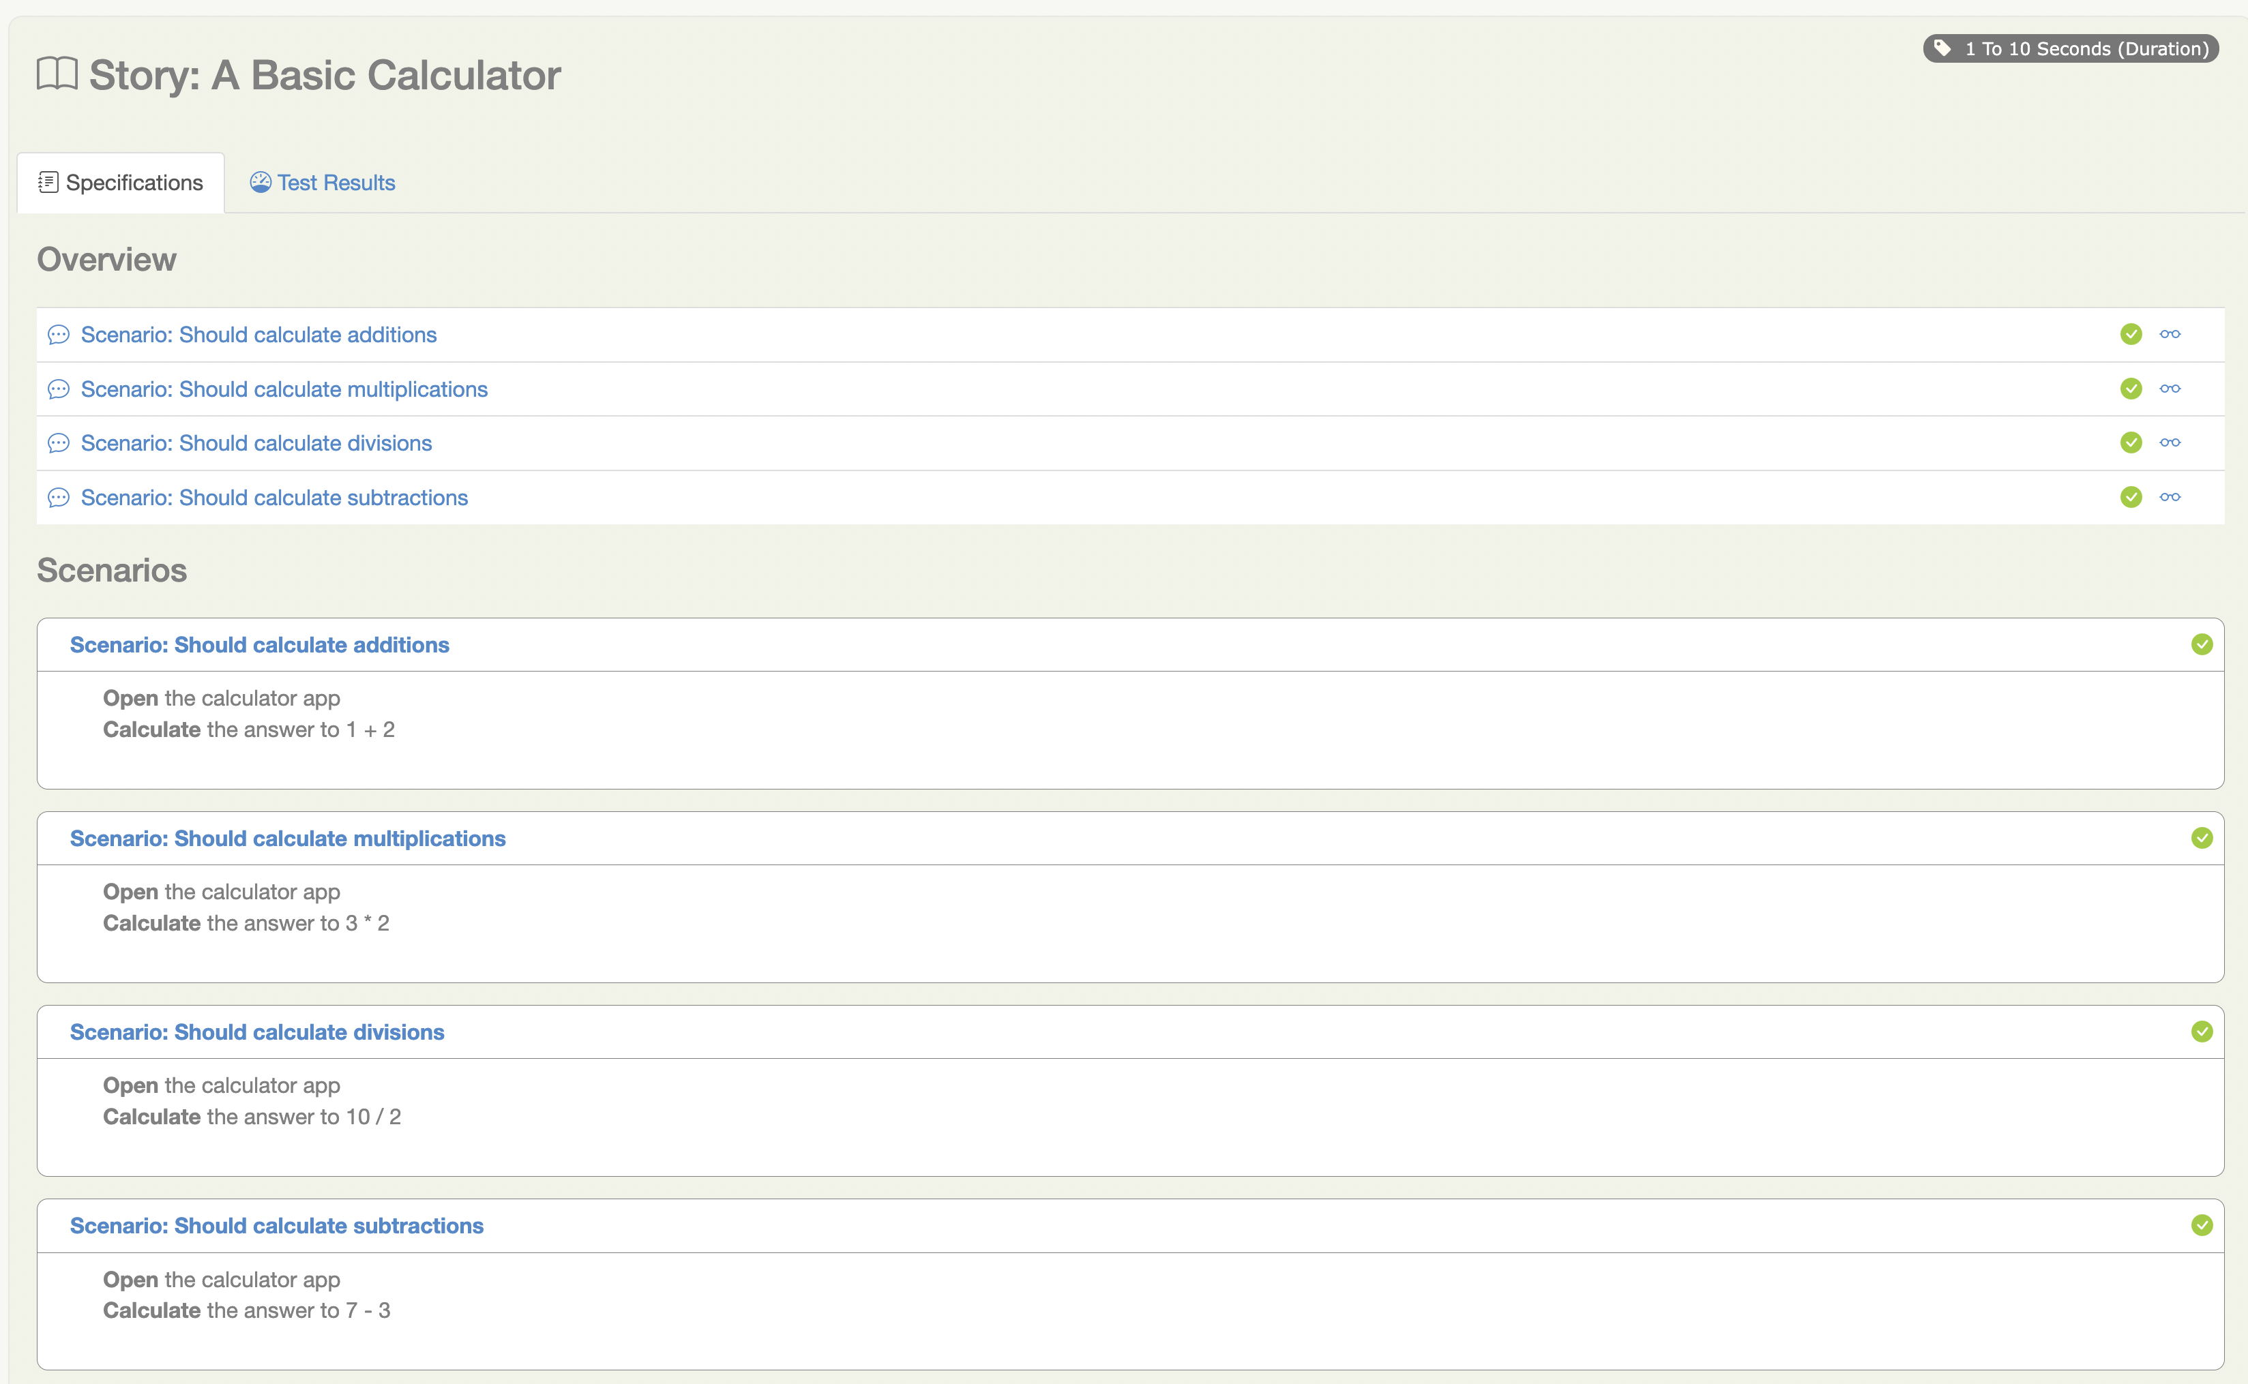Switch to the Test Results tab

click(x=323, y=182)
